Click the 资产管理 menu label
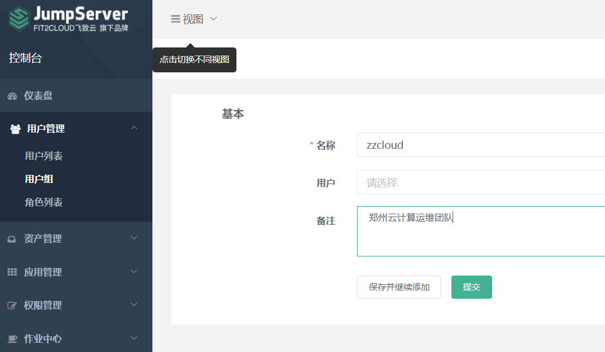This screenshot has width=605, height=352. [x=43, y=239]
